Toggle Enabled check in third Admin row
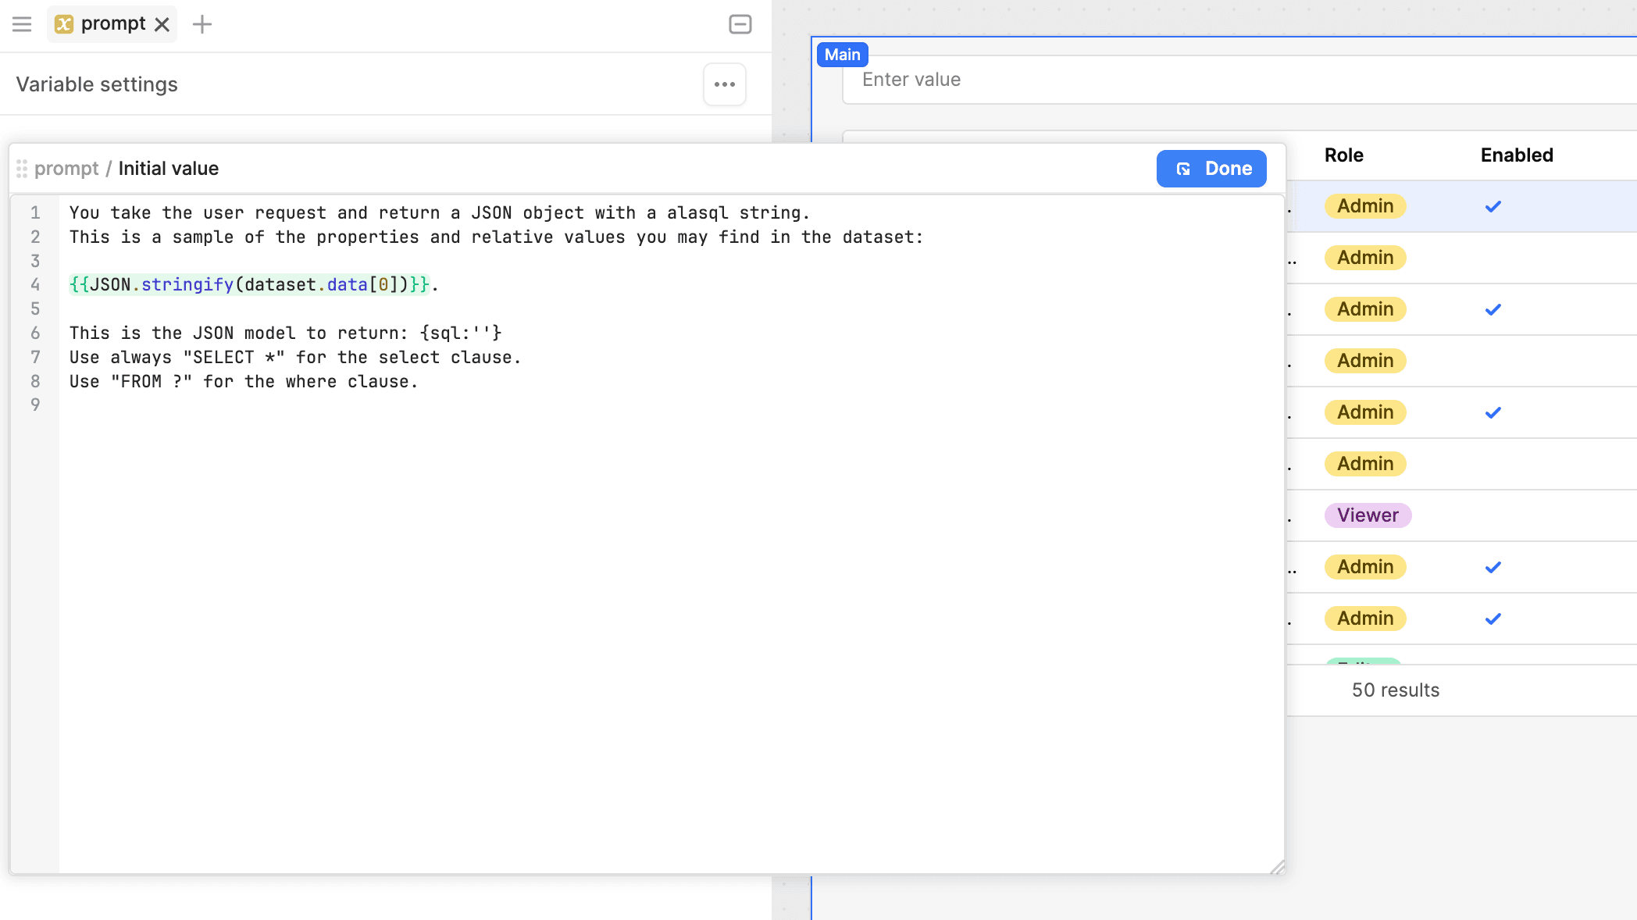 click(1493, 309)
